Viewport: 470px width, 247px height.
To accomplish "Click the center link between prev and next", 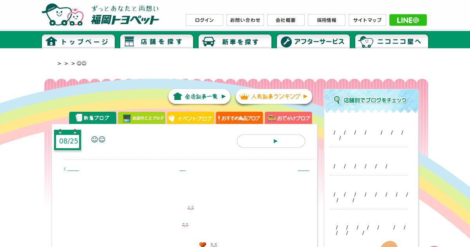I will [x=183, y=169].
